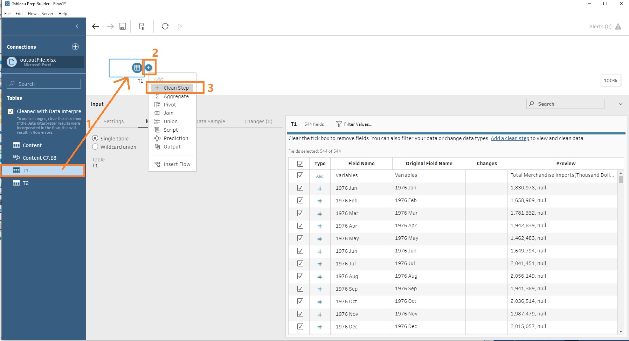Open the Flow menu
The width and height of the screenshot is (629, 341).
(x=32, y=14)
